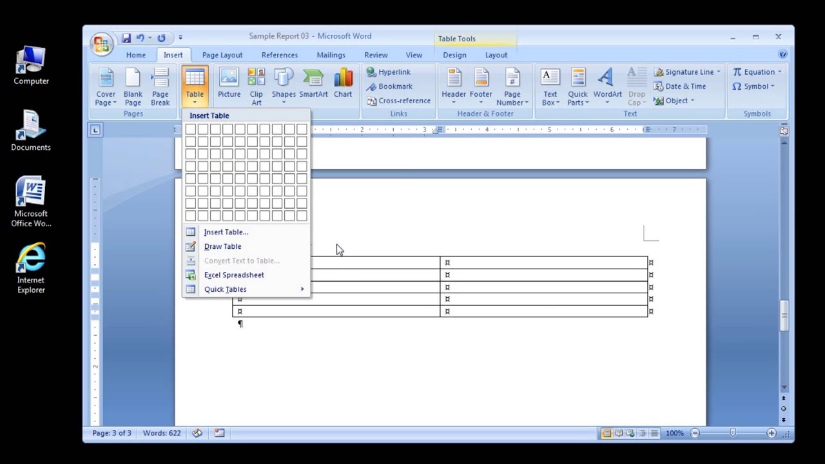Toggle the ruler with View Ruler button
The width and height of the screenshot is (825, 464).
(784, 131)
